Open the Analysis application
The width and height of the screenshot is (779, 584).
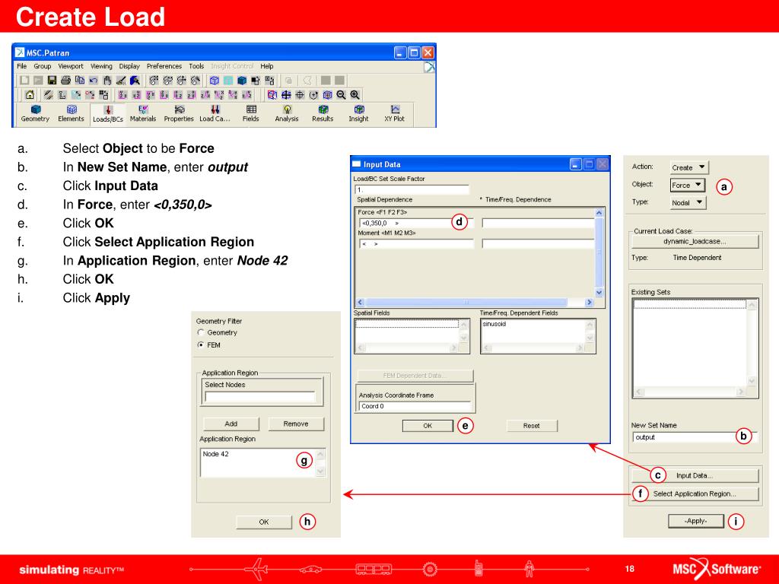tap(287, 114)
